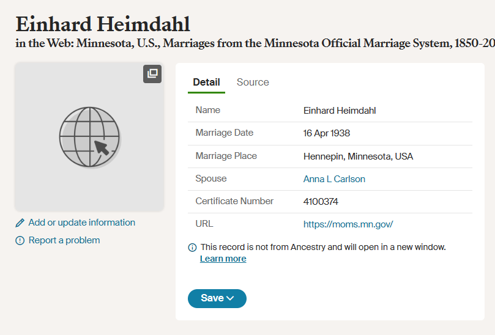Expand the Save dropdown chevron
495x335 pixels.
click(x=230, y=298)
